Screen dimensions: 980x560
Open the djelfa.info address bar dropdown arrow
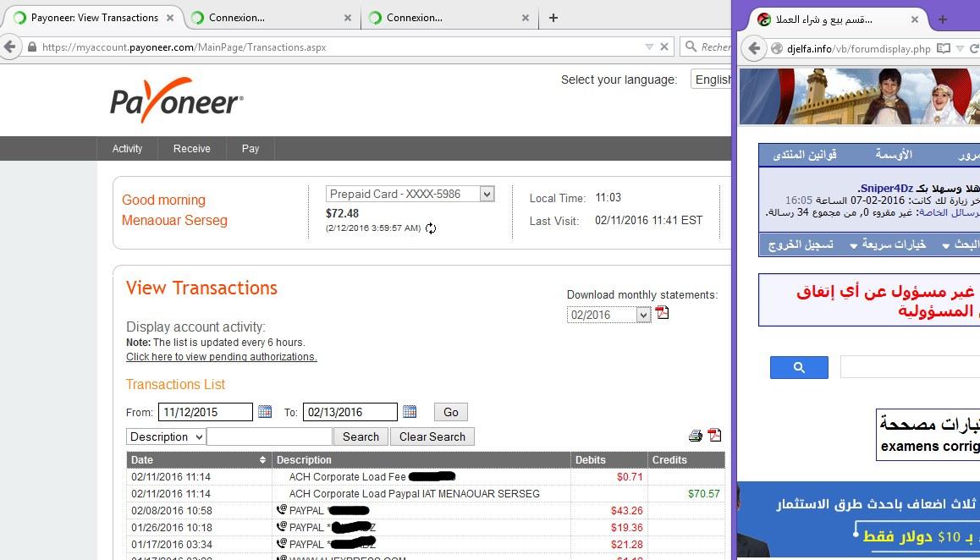[960, 48]
